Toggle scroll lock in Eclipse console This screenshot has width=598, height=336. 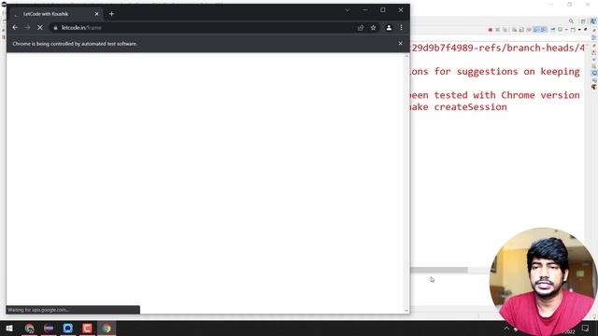pos(521,29)
